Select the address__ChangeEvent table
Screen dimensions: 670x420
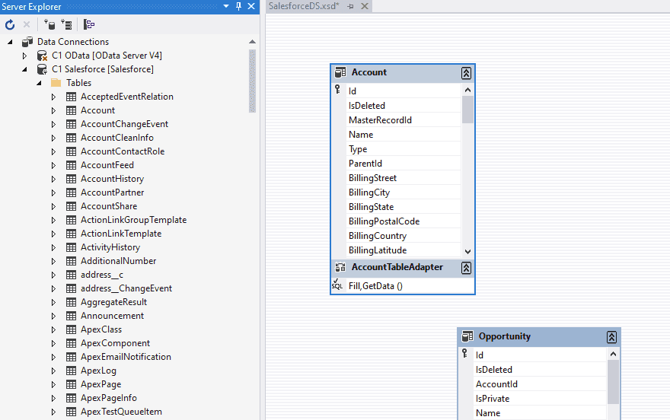point(126,288)
